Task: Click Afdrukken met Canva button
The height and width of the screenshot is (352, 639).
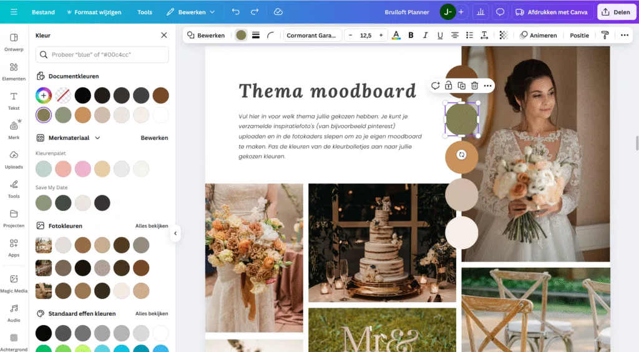Action: (552, 12)
